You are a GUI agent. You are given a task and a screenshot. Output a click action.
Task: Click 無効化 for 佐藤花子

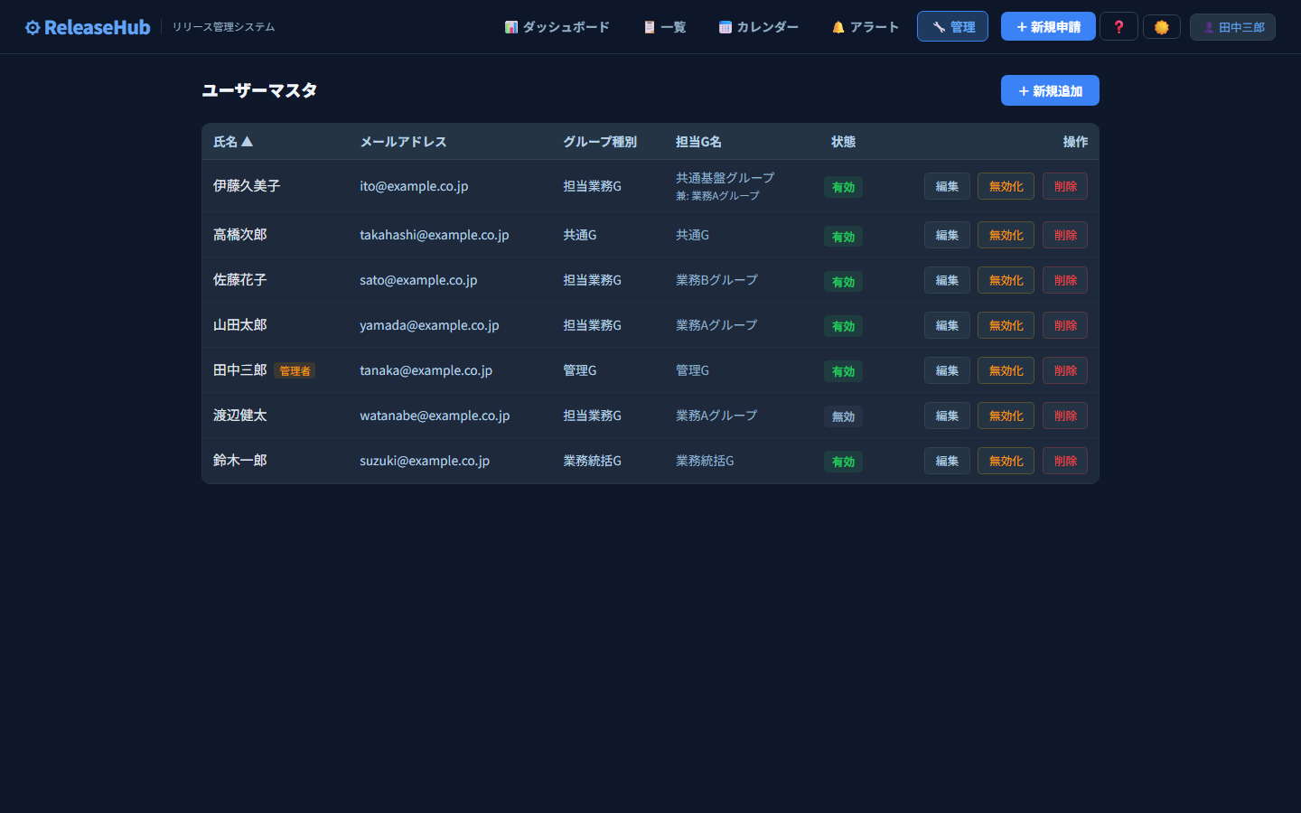(x=1006, y=280)
